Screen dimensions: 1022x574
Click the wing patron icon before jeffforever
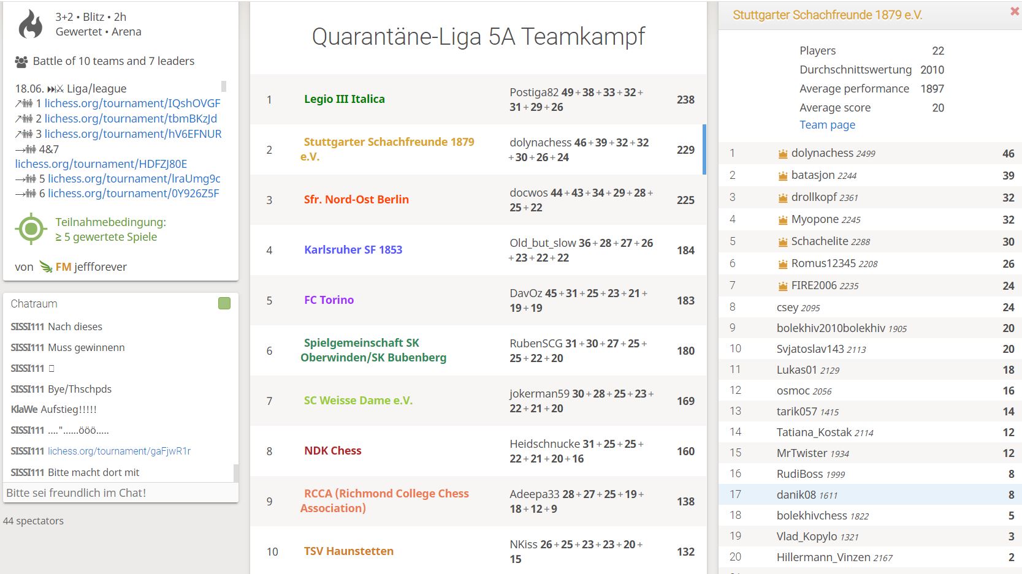46,266
